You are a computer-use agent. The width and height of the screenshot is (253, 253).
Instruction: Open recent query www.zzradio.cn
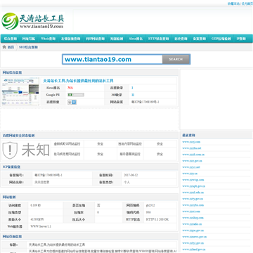[x=192, y=224]
